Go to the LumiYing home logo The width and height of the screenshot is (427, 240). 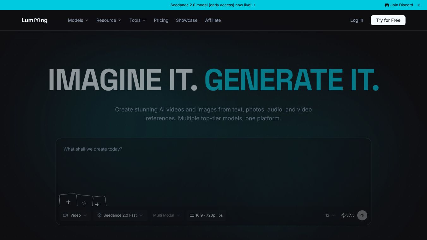tap(34, 20)
